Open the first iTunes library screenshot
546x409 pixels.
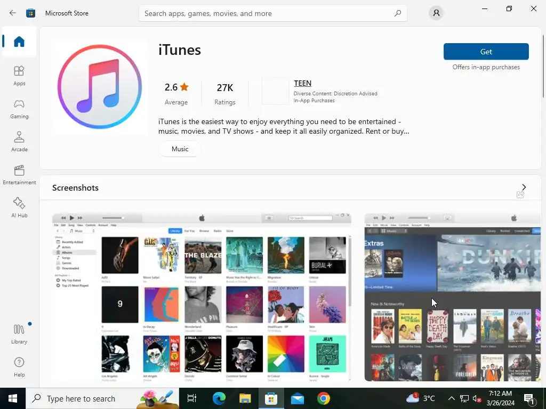point(202,297)
